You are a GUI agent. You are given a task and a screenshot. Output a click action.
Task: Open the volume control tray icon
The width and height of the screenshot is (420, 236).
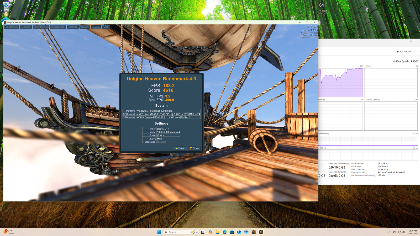click(x=404, y=232)
